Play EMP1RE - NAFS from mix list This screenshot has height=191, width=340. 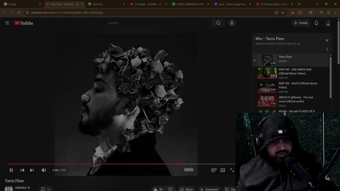[291, 87]
